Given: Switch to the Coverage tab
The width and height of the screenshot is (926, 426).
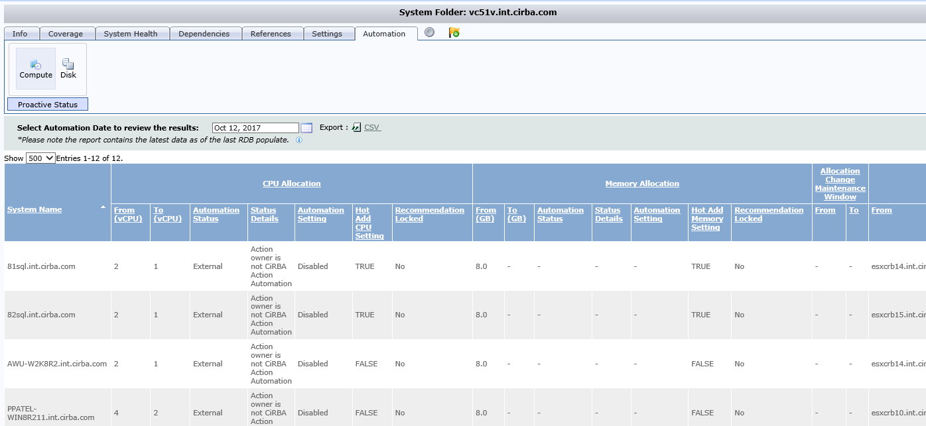Looking at the screenshot, I should pyautogui.click(x=66, y=33).
